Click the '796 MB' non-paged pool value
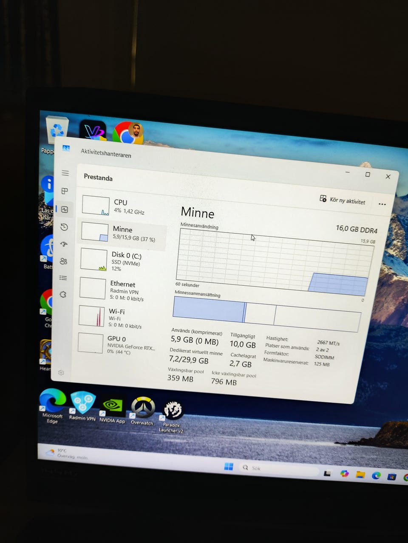 [224, 382]
